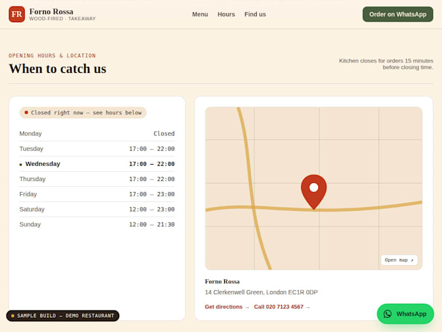The width and height of the screenshot is (442, 332).
Task: Click the Sample Build demo restaurant badge
Action: pos(63,316)
